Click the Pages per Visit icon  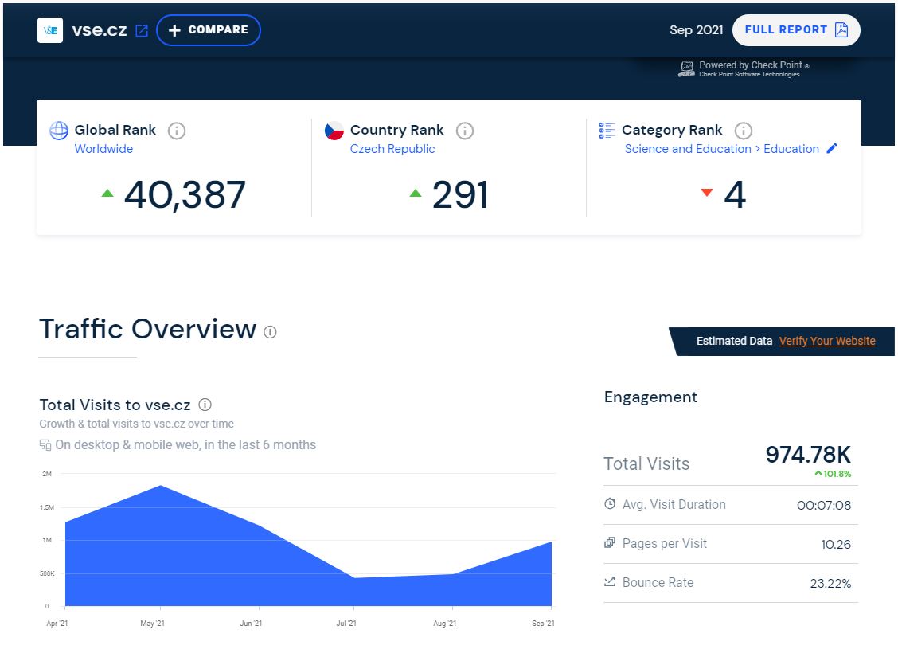pyautogui.click(x=610, y=542)
